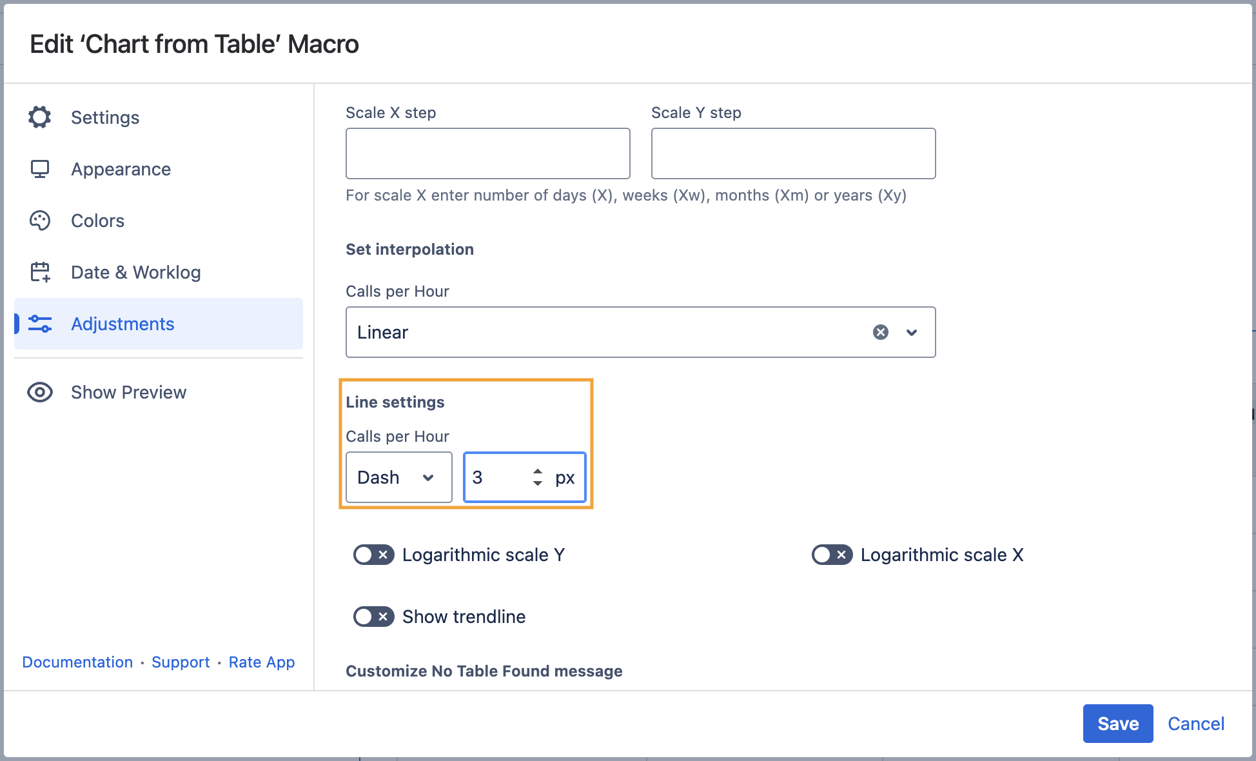Click the Show Preview eye icon
The image size is (1256, 761).
point(40,392)
